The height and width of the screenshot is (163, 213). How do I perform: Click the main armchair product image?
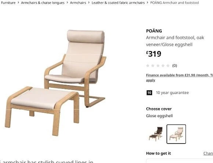click(75, 68)
